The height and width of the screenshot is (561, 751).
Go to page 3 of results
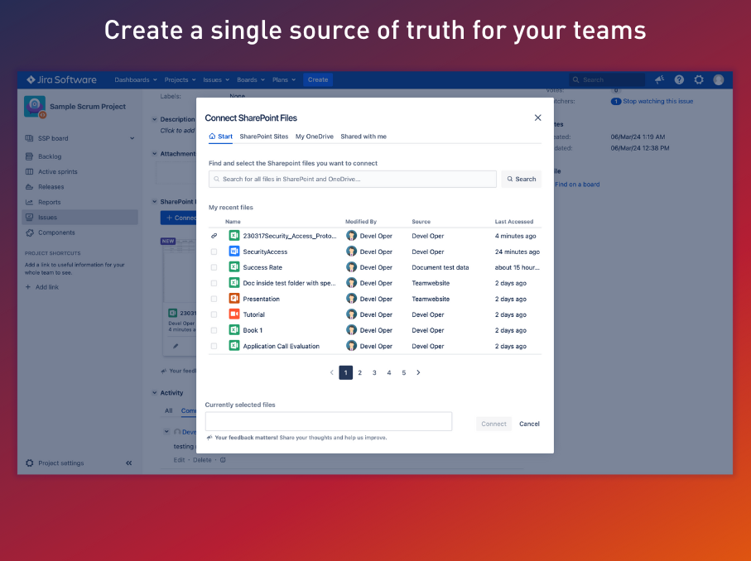(x=374, y=373)
